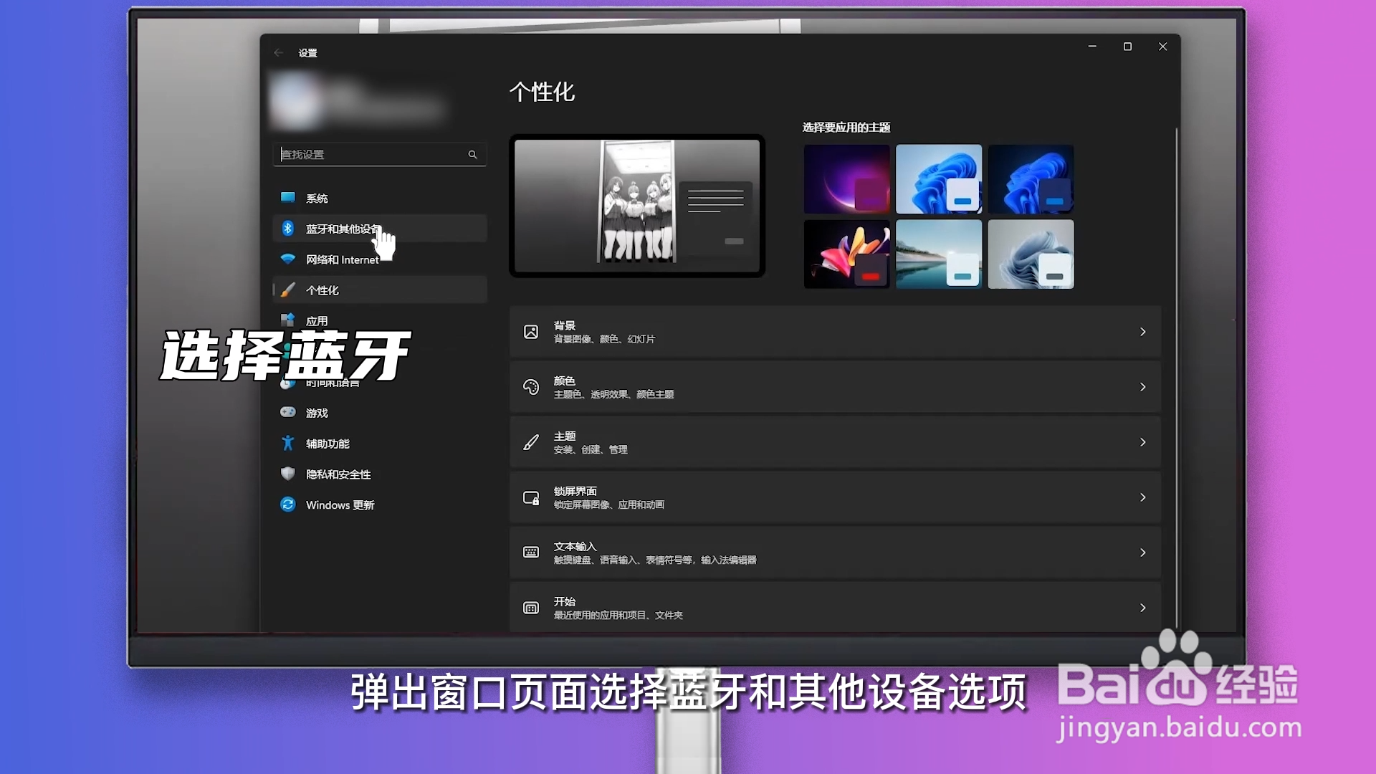Apply the colorful flower dark theme
This screenshot has width=1376, height=774.
pyautogui.click(x=846, y=254)
